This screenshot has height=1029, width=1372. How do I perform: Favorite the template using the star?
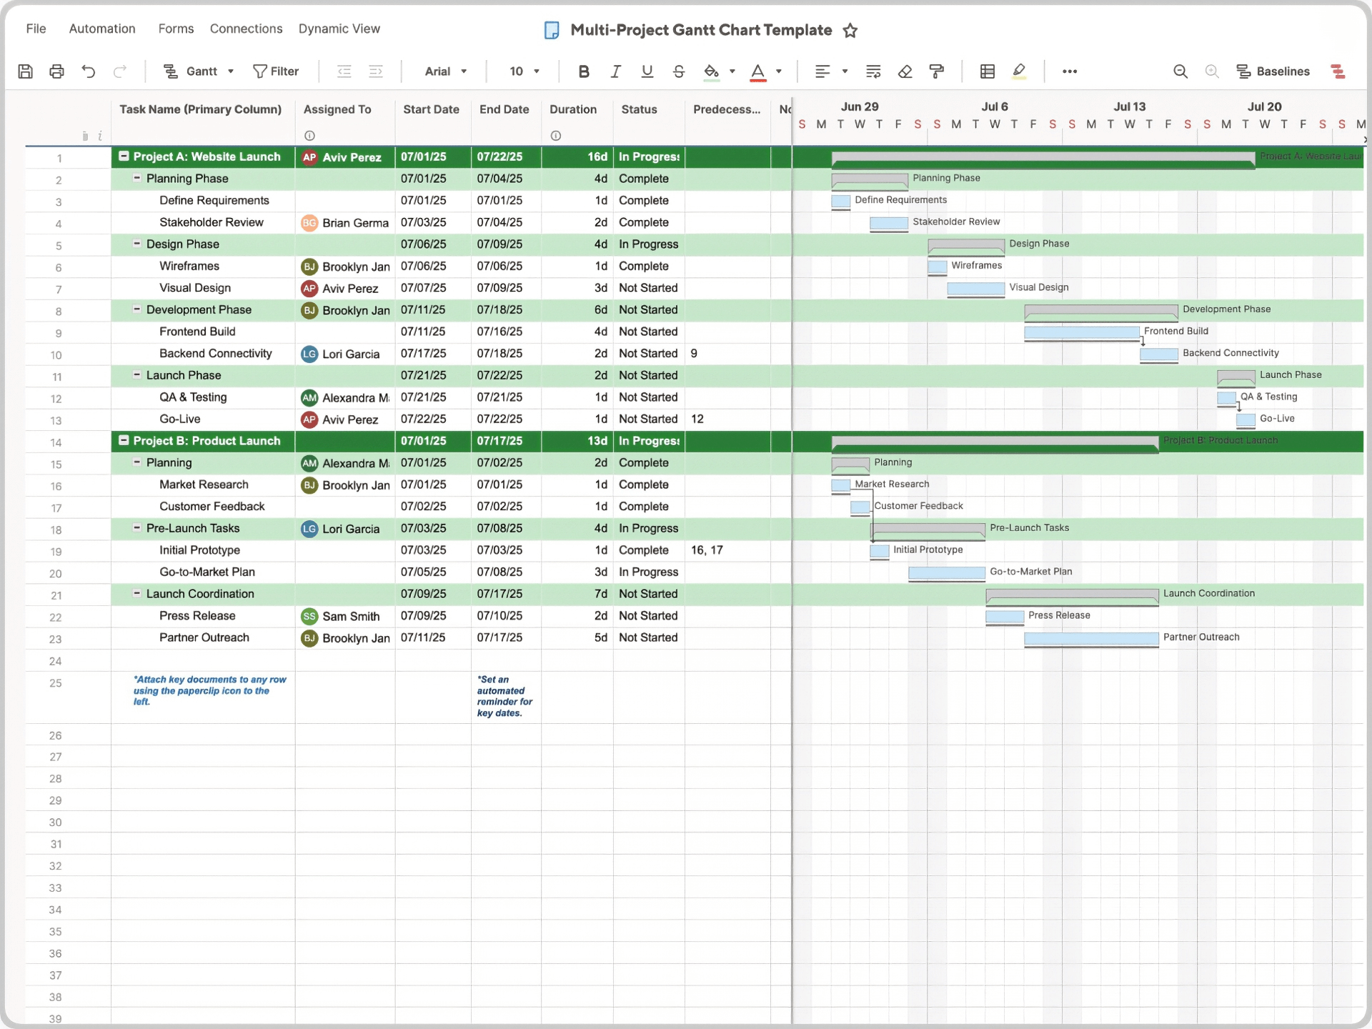click(x=850, y=30)
